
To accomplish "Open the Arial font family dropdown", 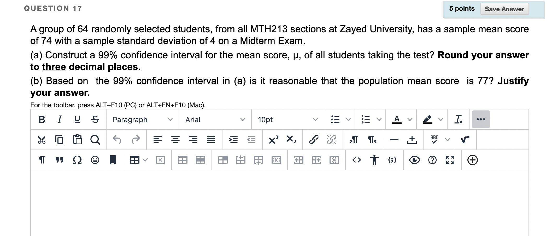I will (214, 120).
